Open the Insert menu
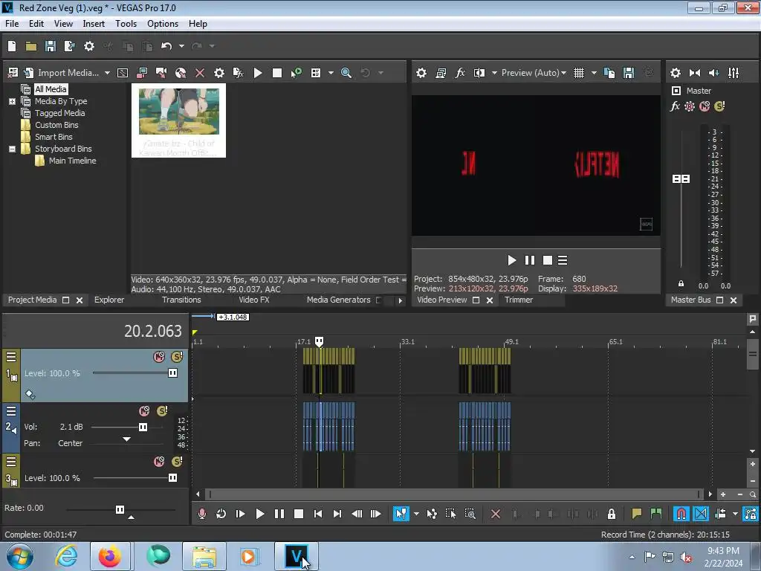Image resolution: width=761 pixels, height=571 pixels. pos(94,24)
